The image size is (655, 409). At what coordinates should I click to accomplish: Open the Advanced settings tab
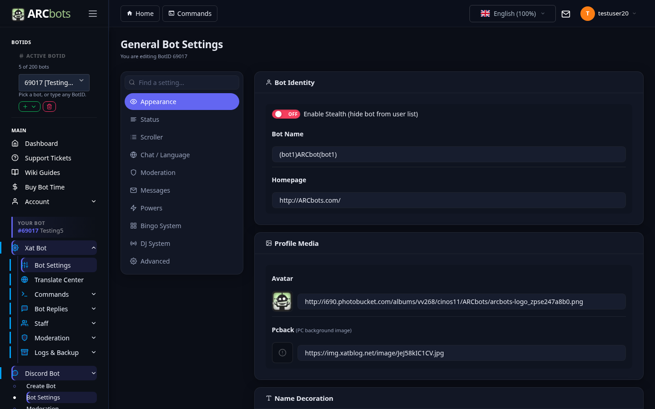point(182,261)
